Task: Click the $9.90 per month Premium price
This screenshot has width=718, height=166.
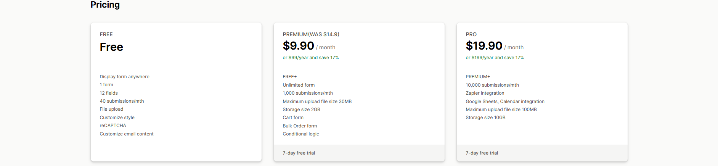Action: 298,46
